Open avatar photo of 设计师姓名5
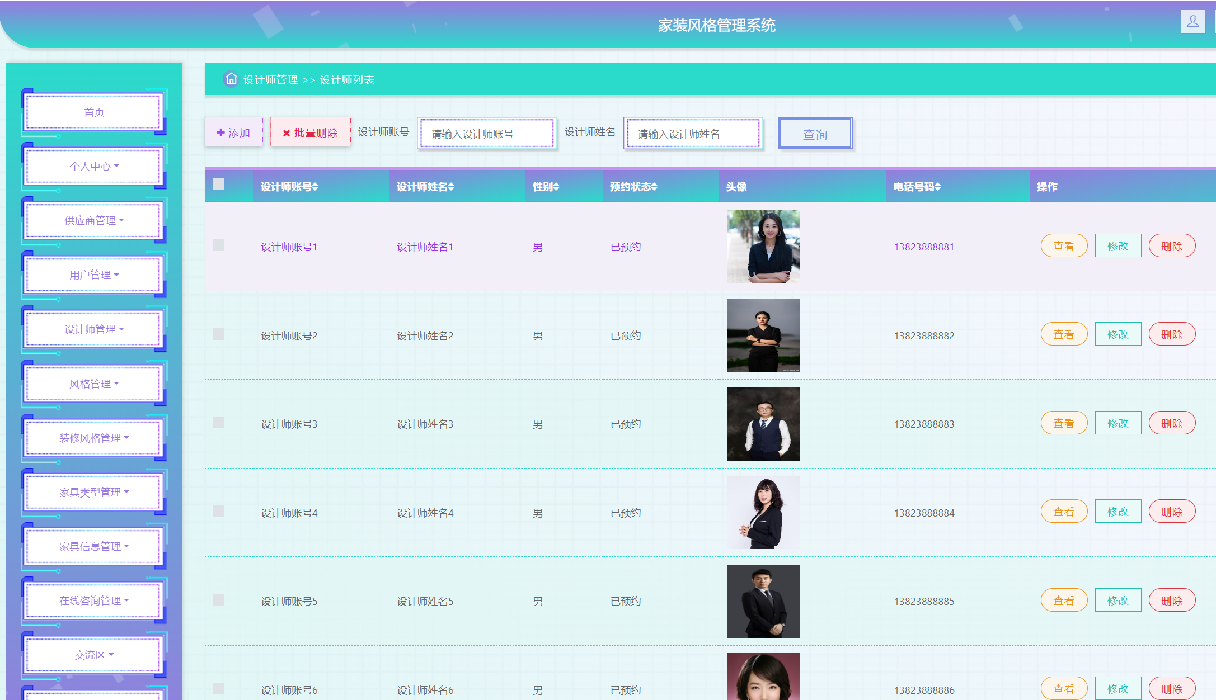 pos(763,601)
